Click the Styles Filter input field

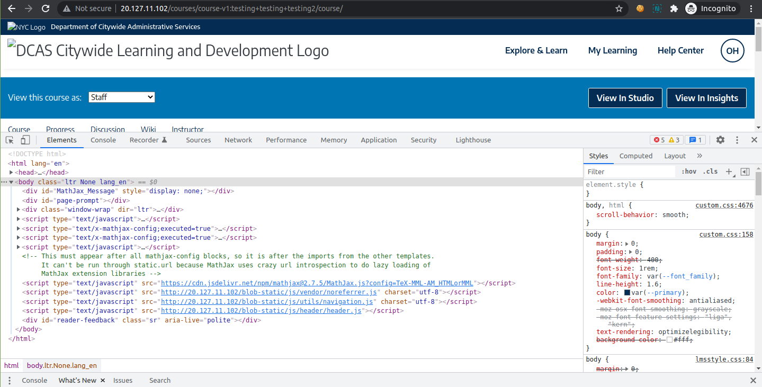click(630, 172)
